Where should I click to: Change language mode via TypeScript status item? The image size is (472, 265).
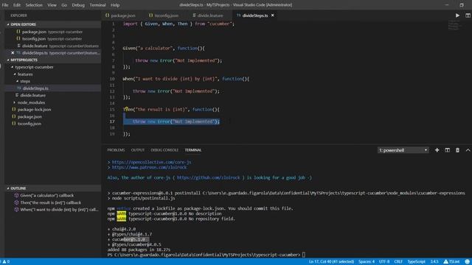pyautogui.click(x=416, y=262)
